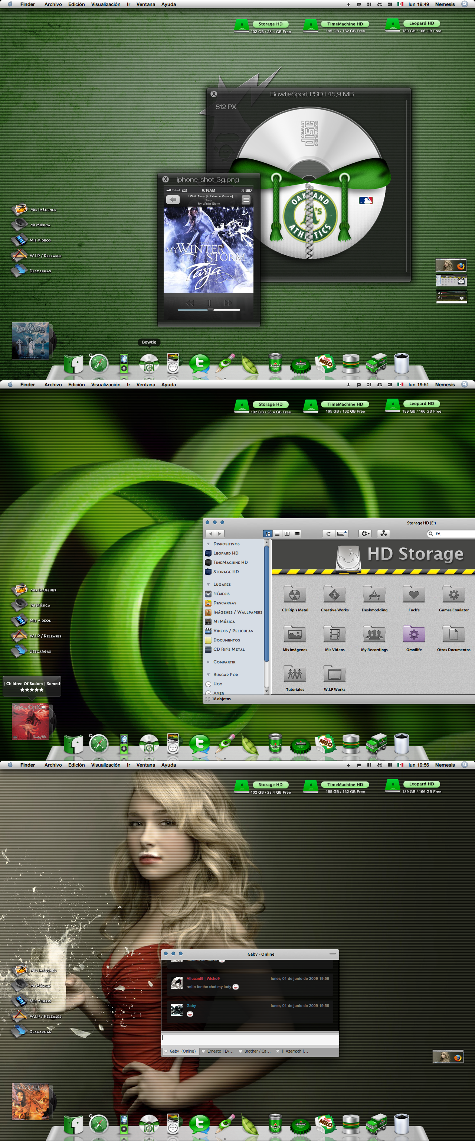The height and width of the screenshot is (1141, 475).
Task: Open Visualización menu in the 19:51 menu bar
Action: 106,384
